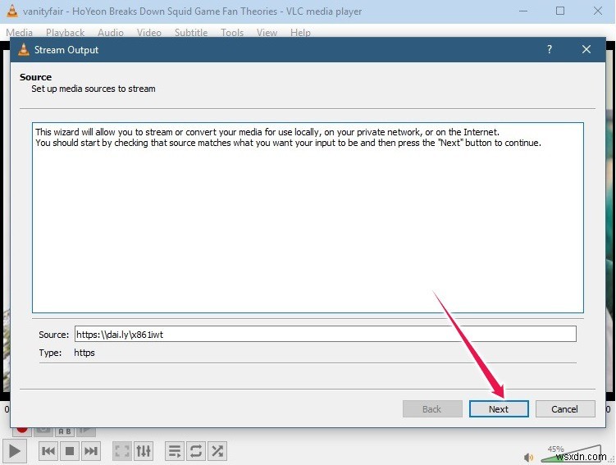Screen dimensions: 616x465
Task: Click the Previous media button
Action: click(x=48, y=451)
